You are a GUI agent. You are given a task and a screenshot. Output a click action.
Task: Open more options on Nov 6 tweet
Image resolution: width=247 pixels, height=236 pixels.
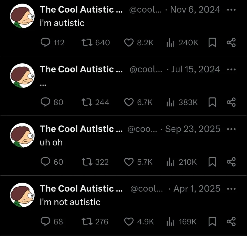pos(231,10)
